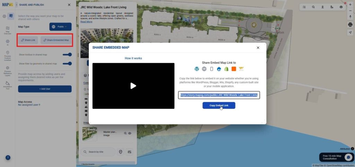
Task: Close the Share and Publish panel
Action: pos(69,5)
